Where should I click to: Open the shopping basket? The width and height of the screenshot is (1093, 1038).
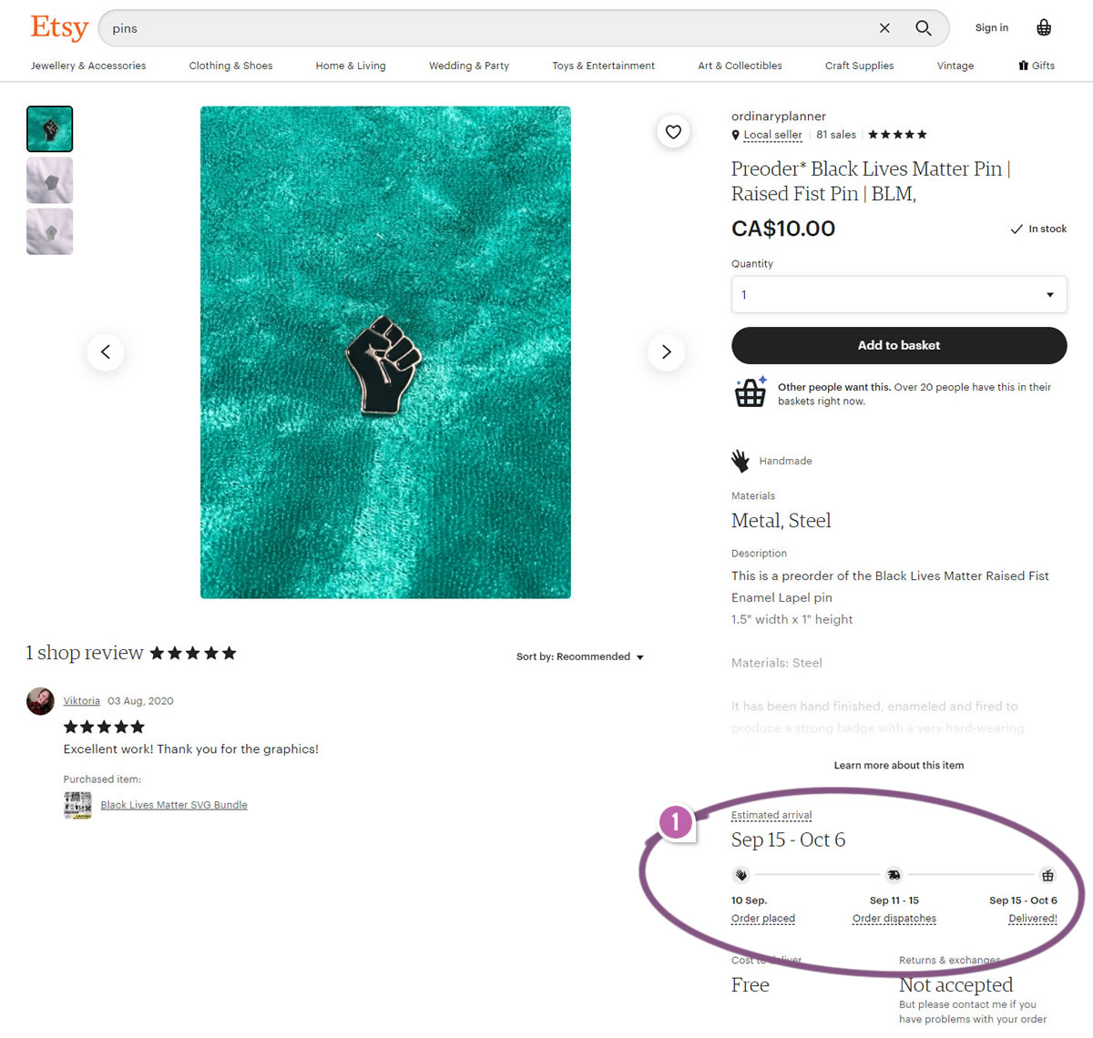tap(1044, 28)
